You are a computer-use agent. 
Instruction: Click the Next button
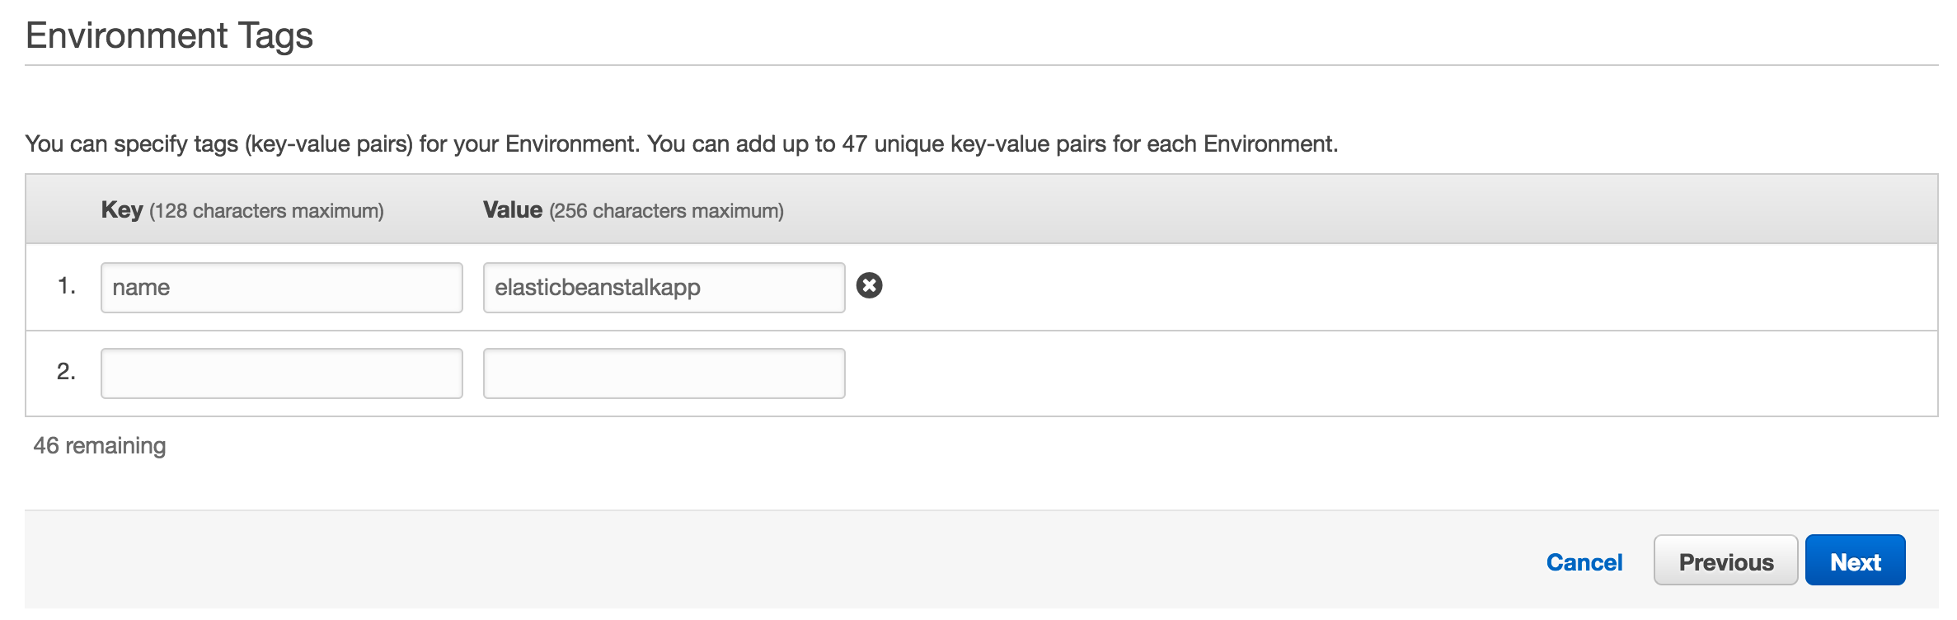click(x=1856, y=560)
